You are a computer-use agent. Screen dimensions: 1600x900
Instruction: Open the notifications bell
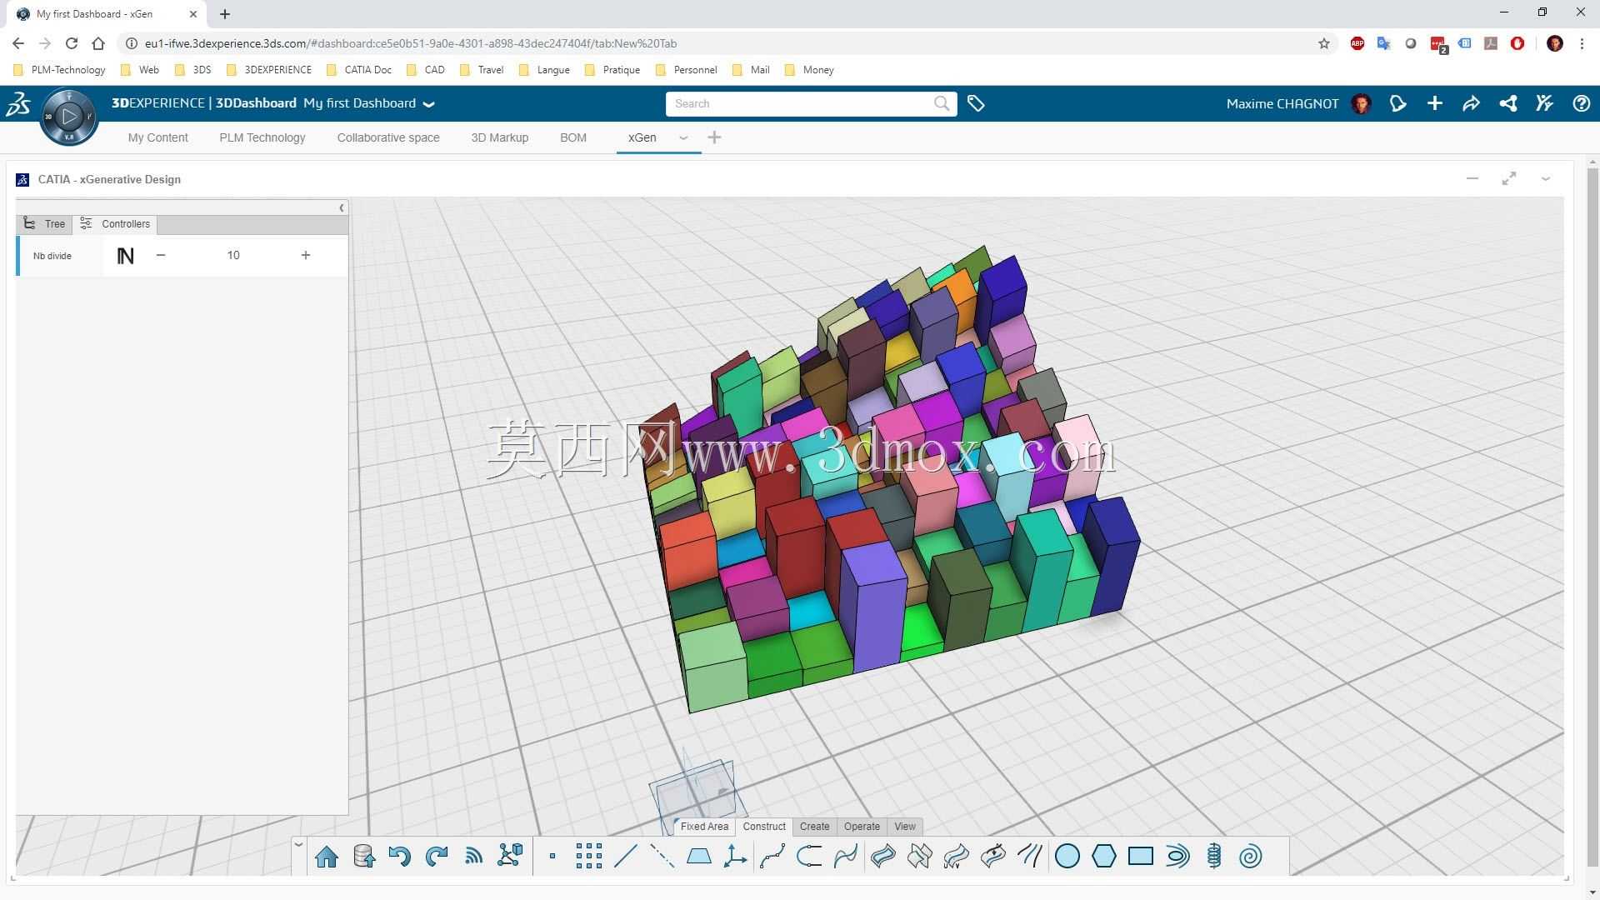(x=1397, y=103)
